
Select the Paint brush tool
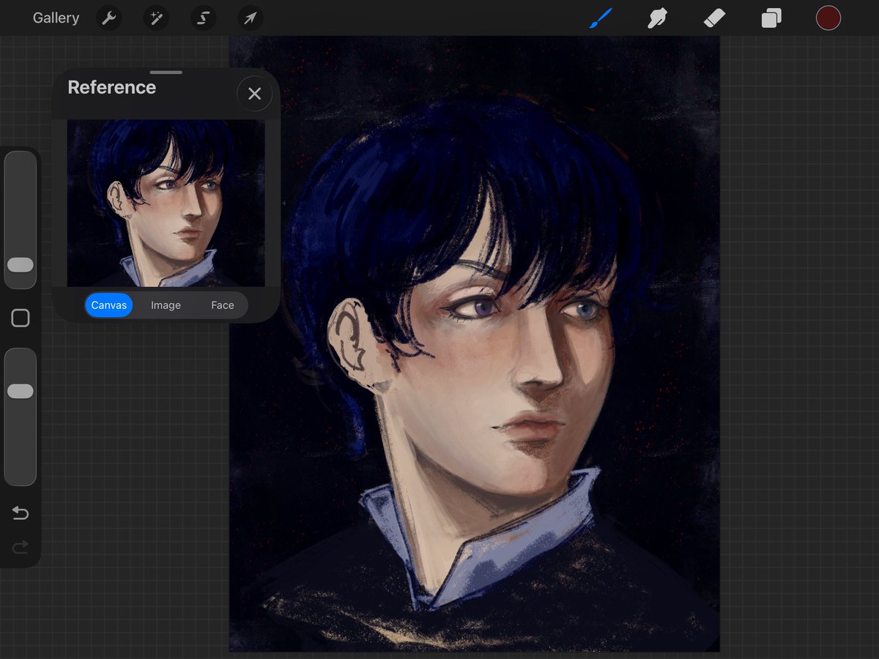pyautogui.click(x=601, y=18)
